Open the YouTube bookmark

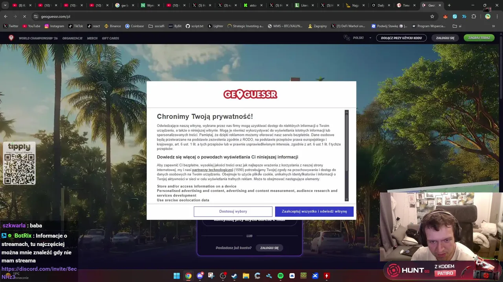pyautogui.click(x=31, y=26)
